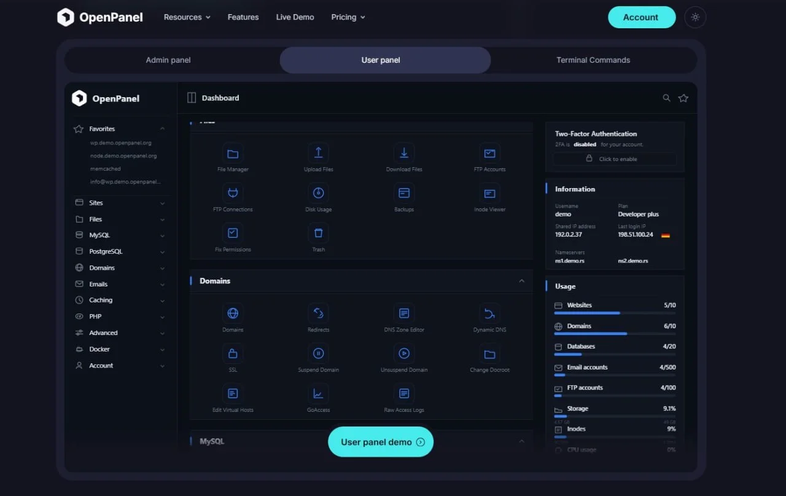Click the User panel demo button
Screen dimensions: 786x496
pos(381,442)
